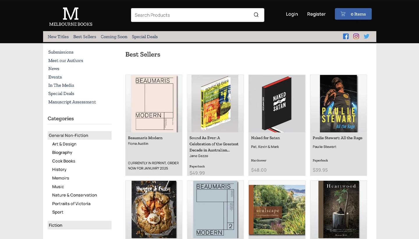The image size is (419, 239).
Task: Select General Non-Fiction category
Action: [79, 135]
